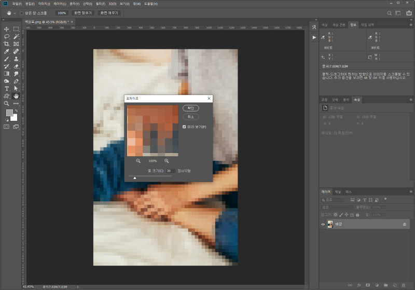This screenshot has width=415, height=290.
Task: Add a layer mask
Action: click(368, 285)
